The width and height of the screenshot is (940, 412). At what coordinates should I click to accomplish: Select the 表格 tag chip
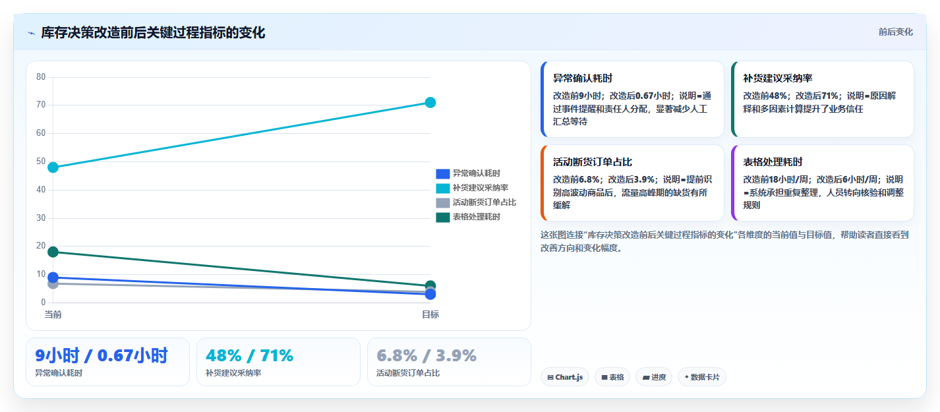[612, 377]
